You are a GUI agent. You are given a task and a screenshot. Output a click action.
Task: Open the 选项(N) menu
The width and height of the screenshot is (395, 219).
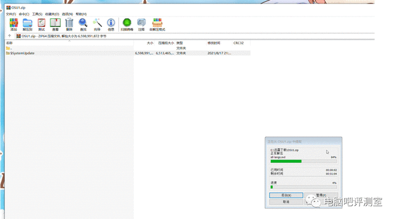67,14
